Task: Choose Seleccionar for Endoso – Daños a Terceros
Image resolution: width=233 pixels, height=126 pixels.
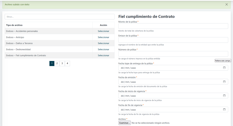Action: point(103,43)
